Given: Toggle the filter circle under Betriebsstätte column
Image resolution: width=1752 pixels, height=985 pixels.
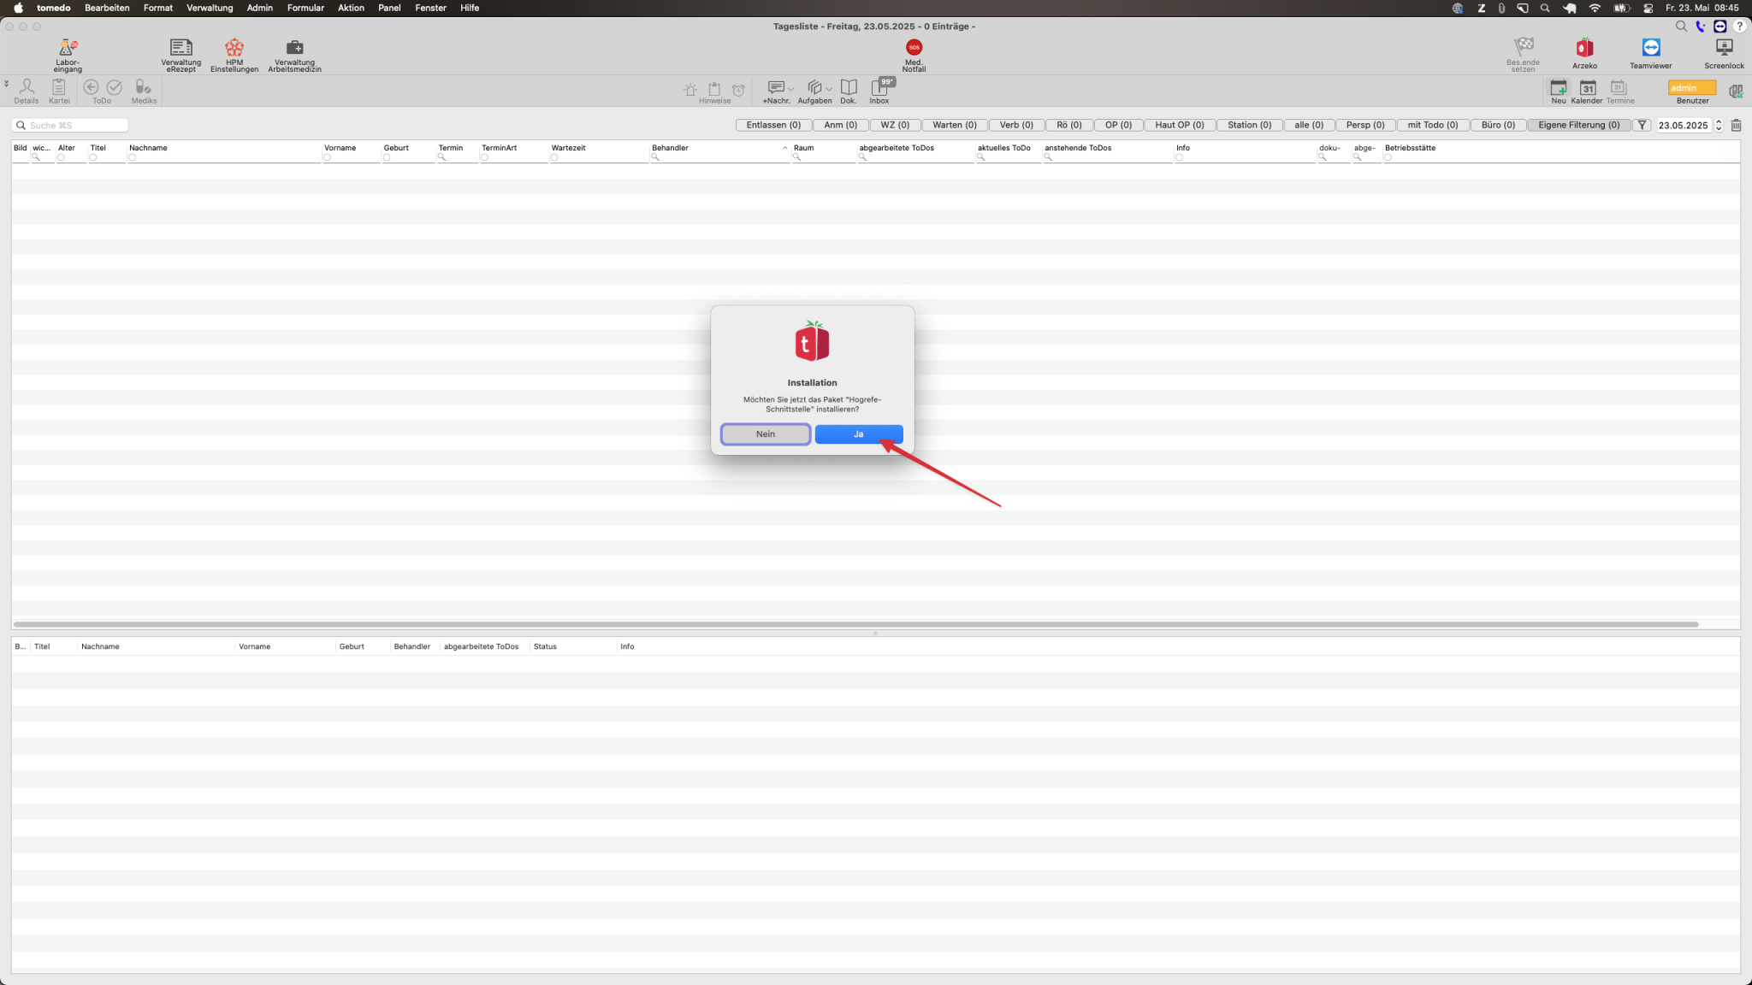Looking at the screenshot, I should coord(1388,157).
